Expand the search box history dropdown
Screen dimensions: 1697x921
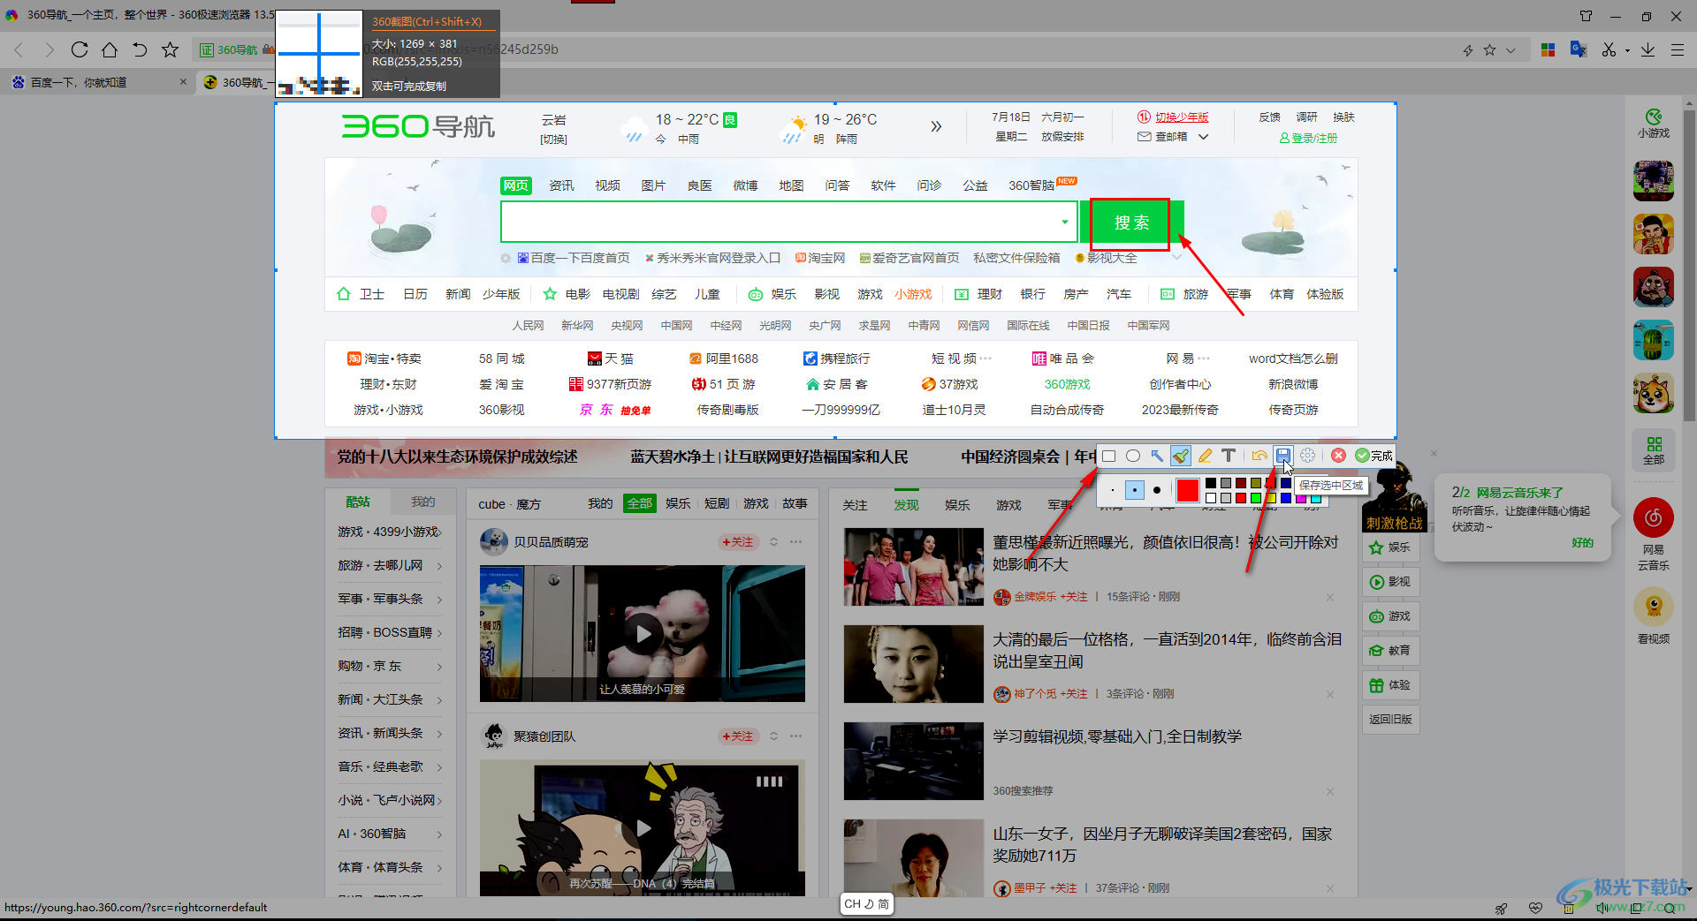click(x=1065, y=222)
